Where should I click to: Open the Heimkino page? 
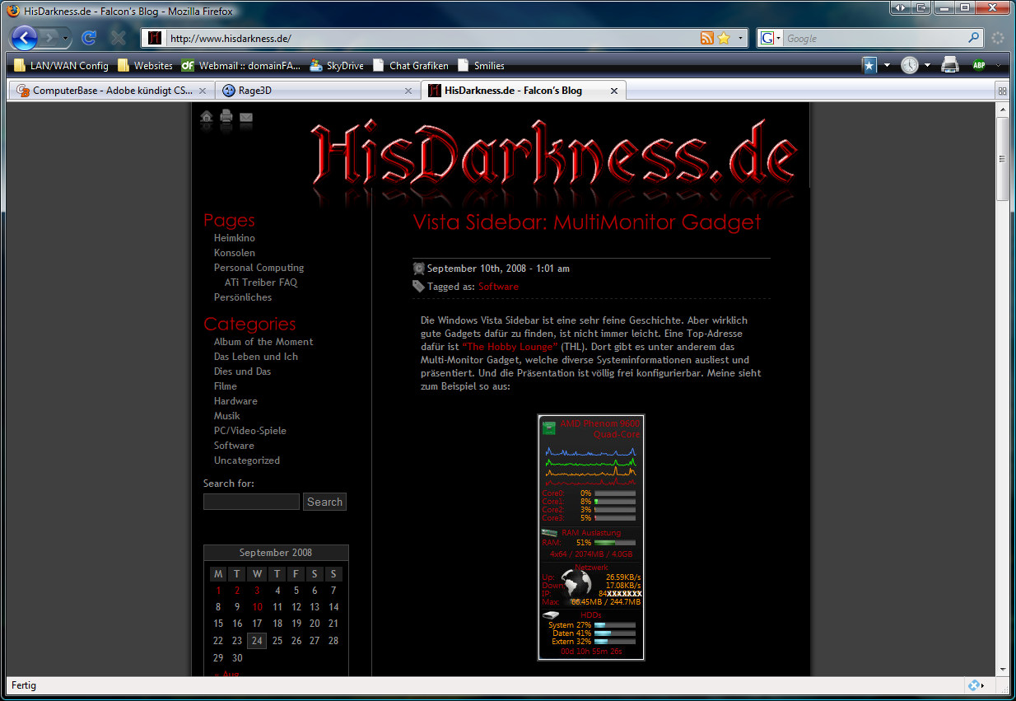[235, 238]
